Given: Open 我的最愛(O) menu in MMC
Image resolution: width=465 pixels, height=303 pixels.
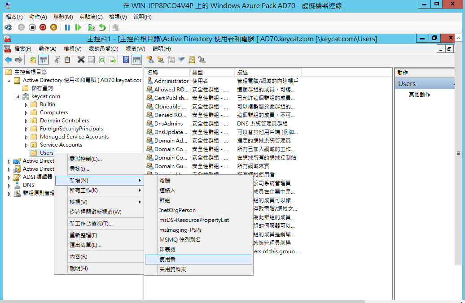Looking at the screenshot, I should [104, 49].
